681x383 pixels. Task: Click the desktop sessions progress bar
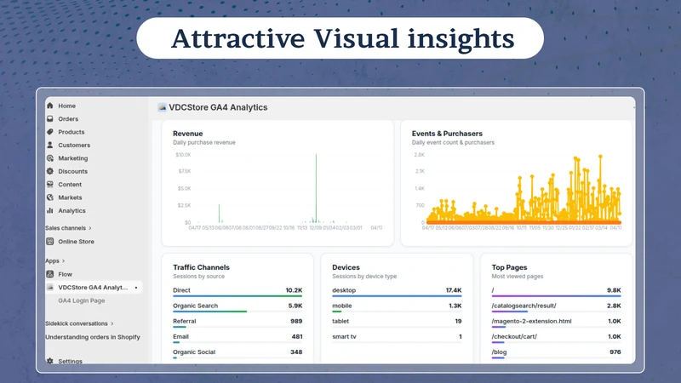[397, 296]
